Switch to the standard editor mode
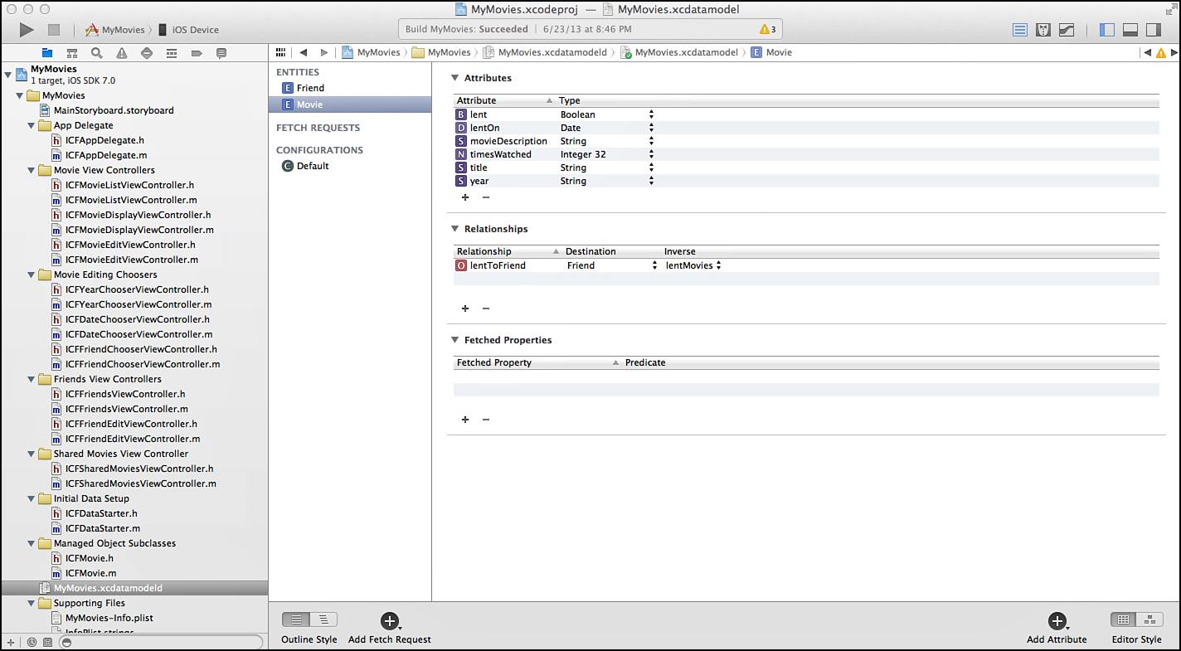The width and height of the screenshot is (1181, 651). [1020, 30]
